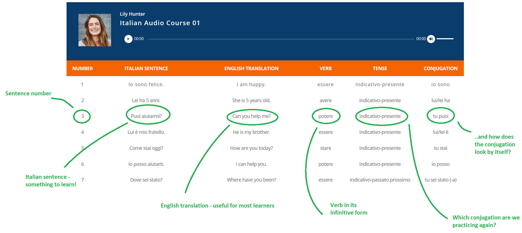Play the Italian Audio Course 01 track
522x233 pixels.
[x=128, y=39]
